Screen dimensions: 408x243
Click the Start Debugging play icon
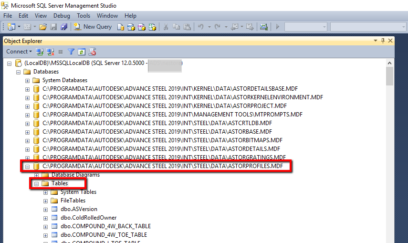click(278, 27)
